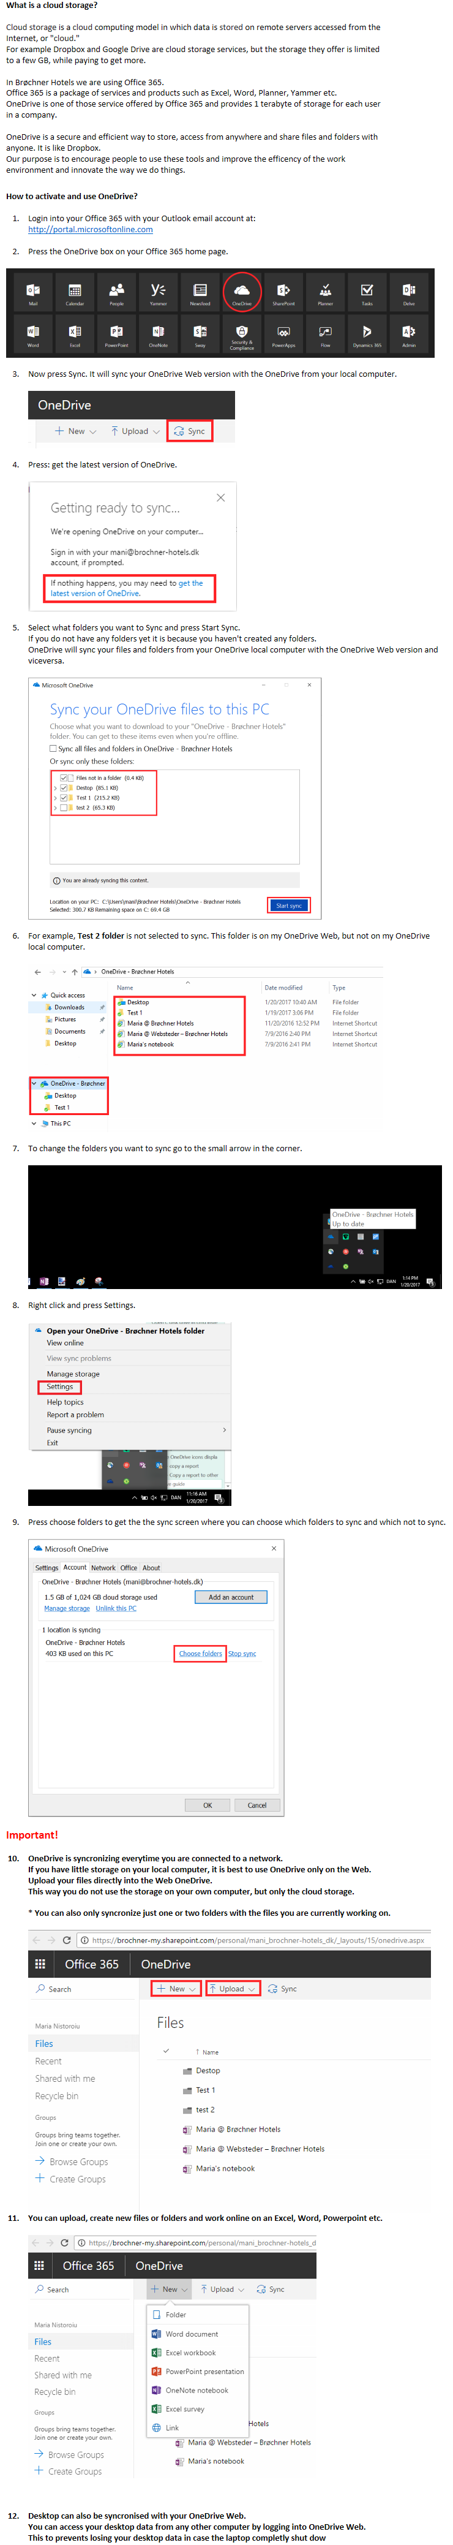The image size is (453, 2545).
Task: Launch the Yammer tile
Action: pos(158,292)
